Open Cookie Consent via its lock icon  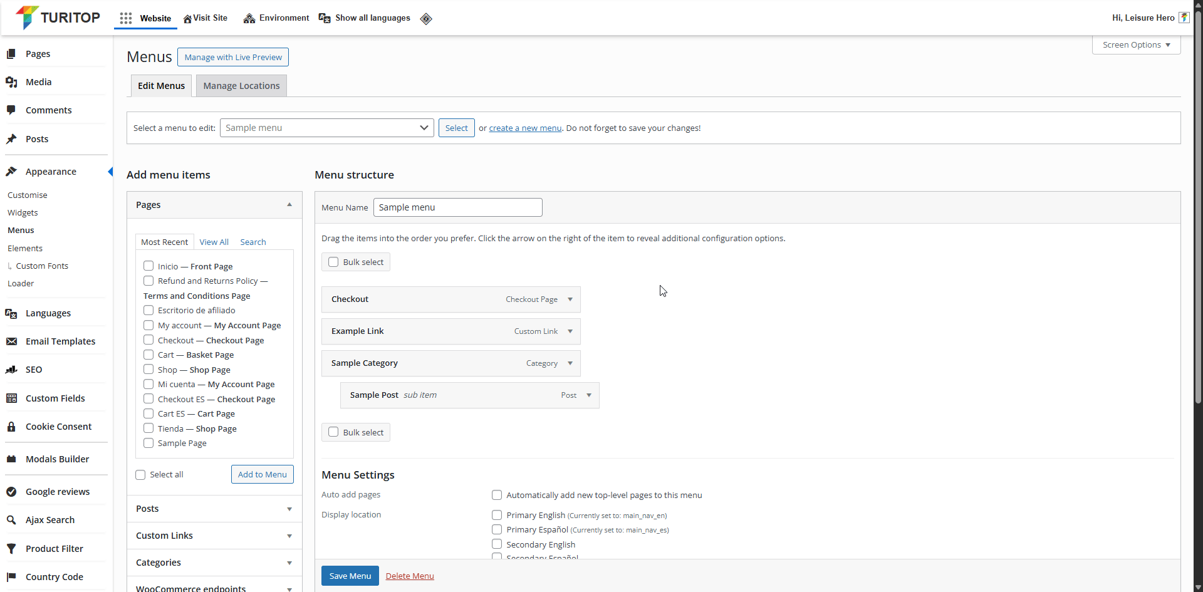coord(11,427)
